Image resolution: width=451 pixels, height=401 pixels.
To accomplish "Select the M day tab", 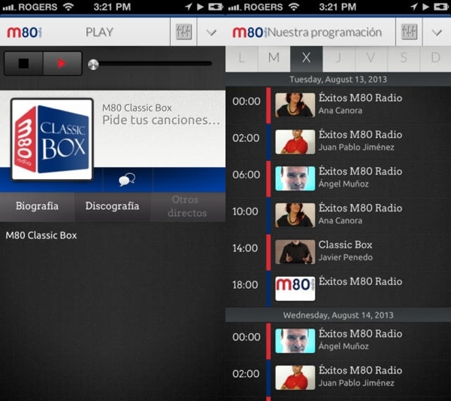I will click(274, 59).
